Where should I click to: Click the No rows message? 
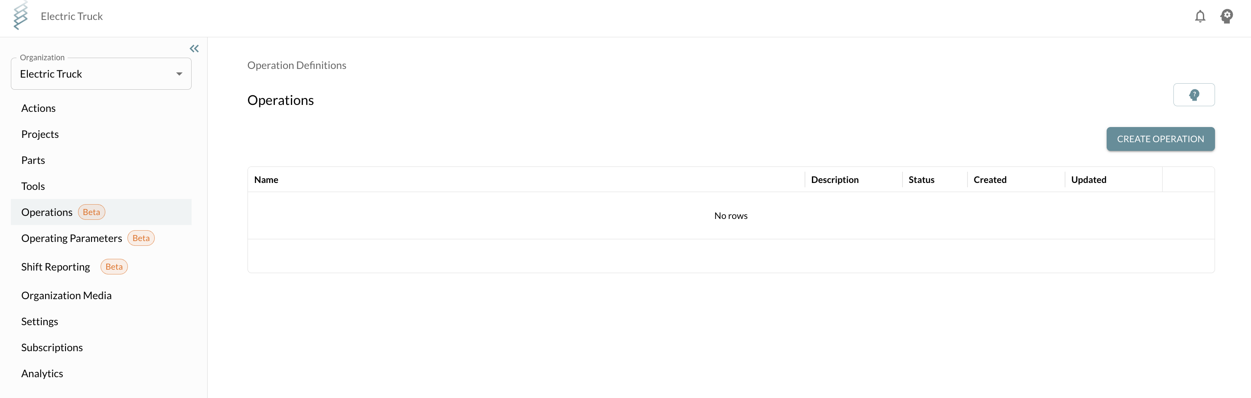tap(730, 216)
